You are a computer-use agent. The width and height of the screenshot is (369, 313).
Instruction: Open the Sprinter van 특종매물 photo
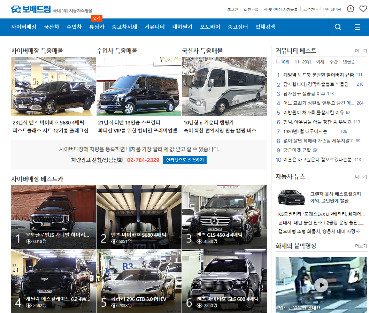click(139, 86)
